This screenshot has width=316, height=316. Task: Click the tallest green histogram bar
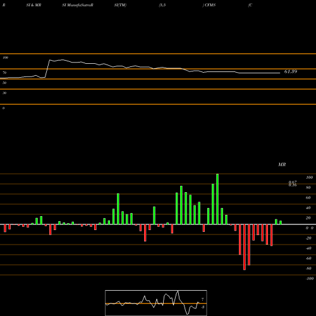pos(217,199)
